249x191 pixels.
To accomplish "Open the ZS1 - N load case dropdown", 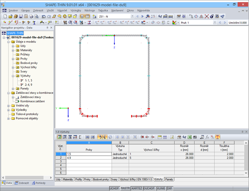I will click(x=132, y=16).
